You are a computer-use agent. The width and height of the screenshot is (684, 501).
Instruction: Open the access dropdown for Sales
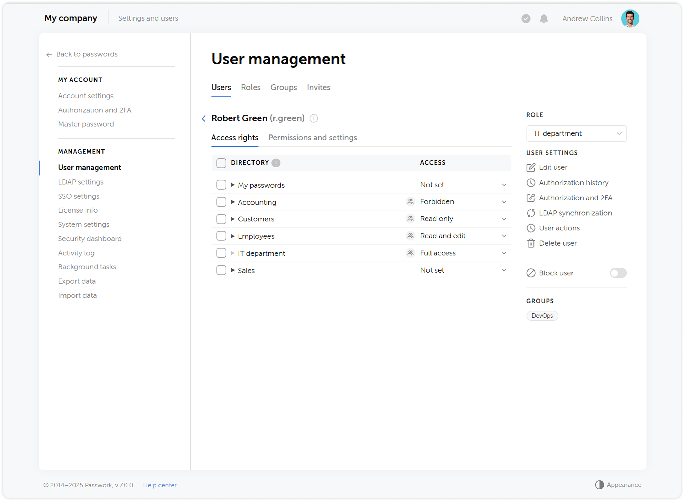tap(504, 270)
